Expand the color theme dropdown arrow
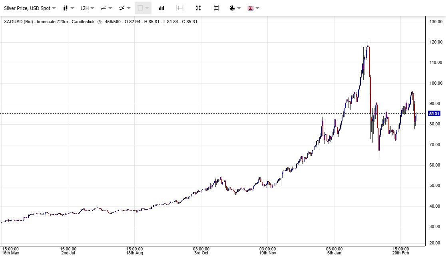This screenshot has width=446, height=258. [x=239, y=8]
